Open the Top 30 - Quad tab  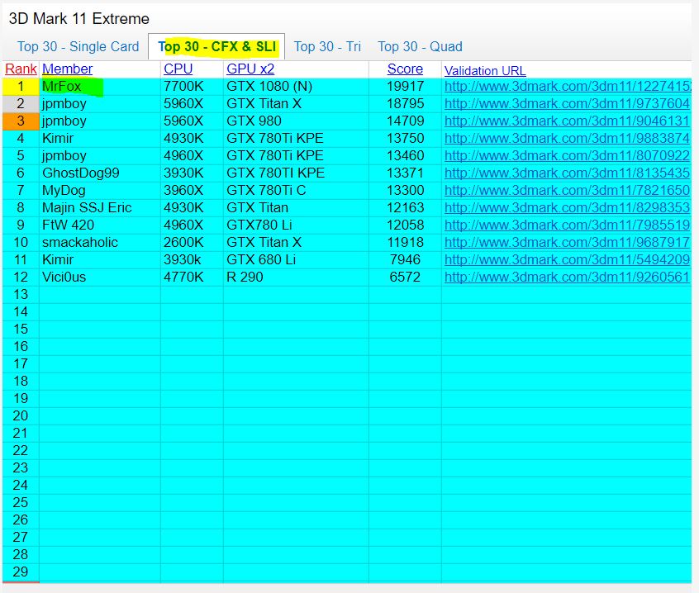[x=420, y=46]
